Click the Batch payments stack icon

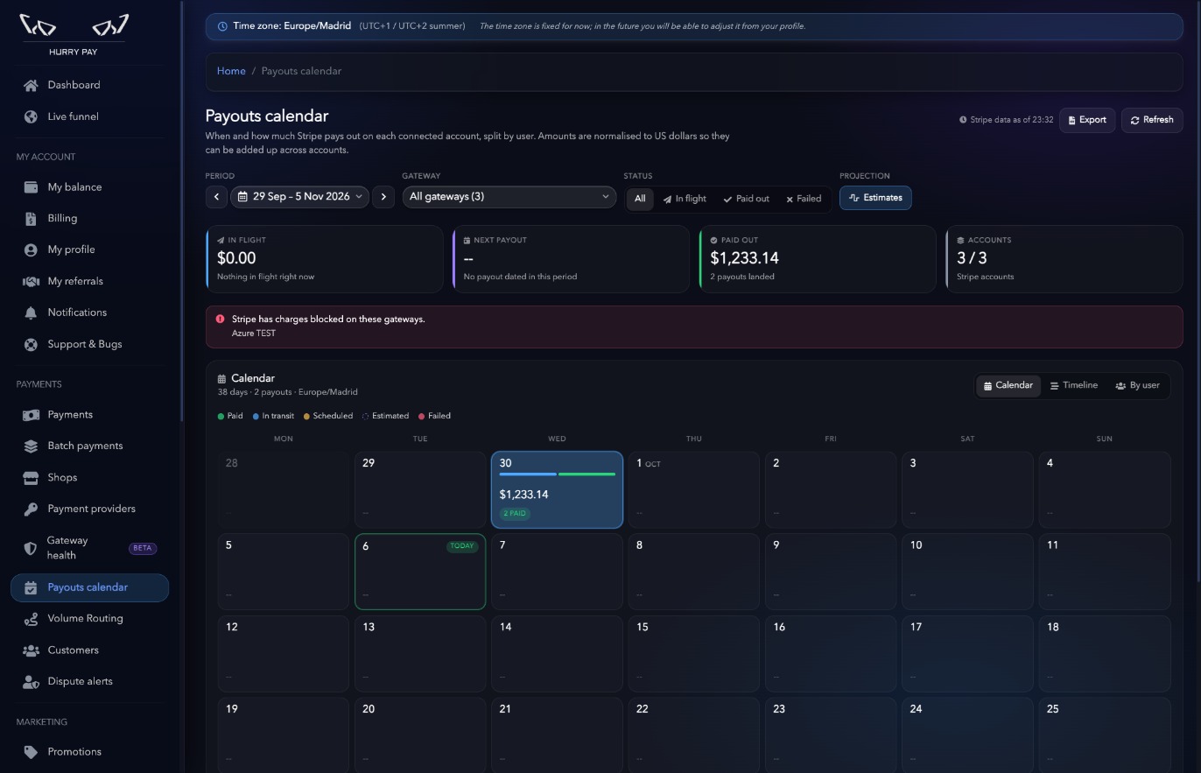click(31, 446)
